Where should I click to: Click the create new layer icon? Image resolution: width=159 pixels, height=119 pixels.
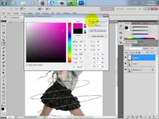149,117
